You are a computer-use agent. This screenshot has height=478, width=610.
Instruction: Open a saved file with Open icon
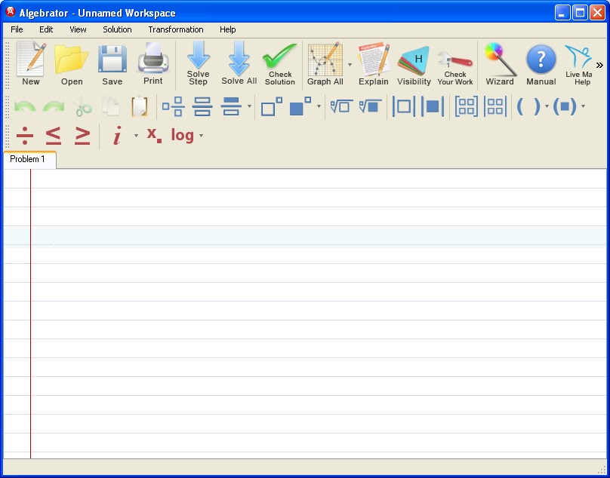[x=72, y=64]
